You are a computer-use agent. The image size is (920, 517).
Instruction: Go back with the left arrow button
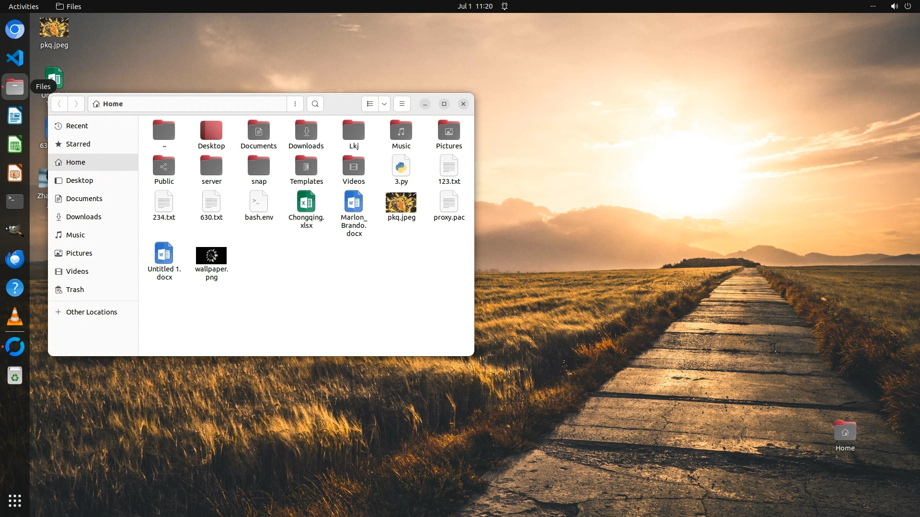59,104
